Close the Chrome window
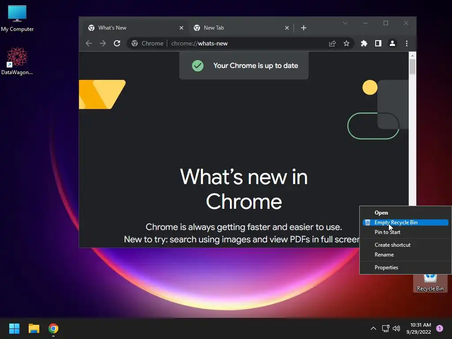 tap(406, 23)
